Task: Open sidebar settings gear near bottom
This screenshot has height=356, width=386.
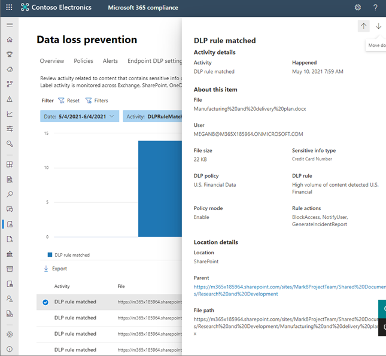Action: (10, 334)
